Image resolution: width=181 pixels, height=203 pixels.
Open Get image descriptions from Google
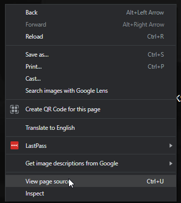coord(91,163)
